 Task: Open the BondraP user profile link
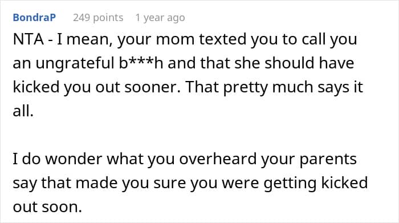[x=34, y=18]
